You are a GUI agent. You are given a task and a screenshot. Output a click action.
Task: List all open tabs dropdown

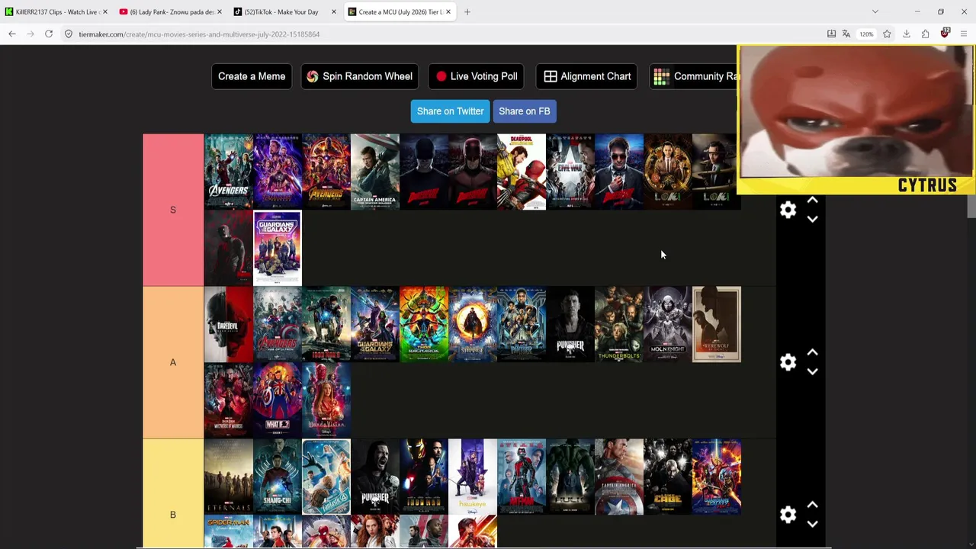(x=875, y=12)
